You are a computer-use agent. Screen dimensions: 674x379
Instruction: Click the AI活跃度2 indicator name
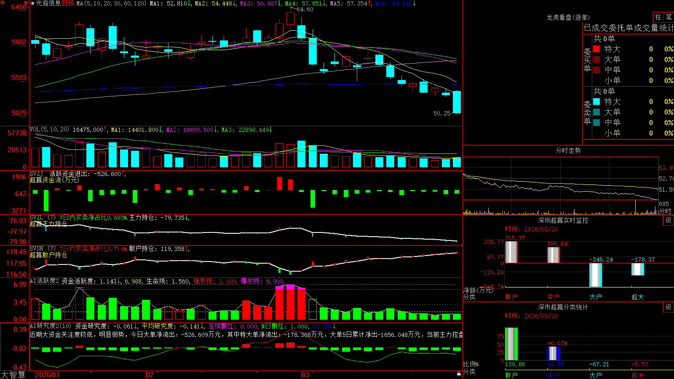[x=45, y=281]
